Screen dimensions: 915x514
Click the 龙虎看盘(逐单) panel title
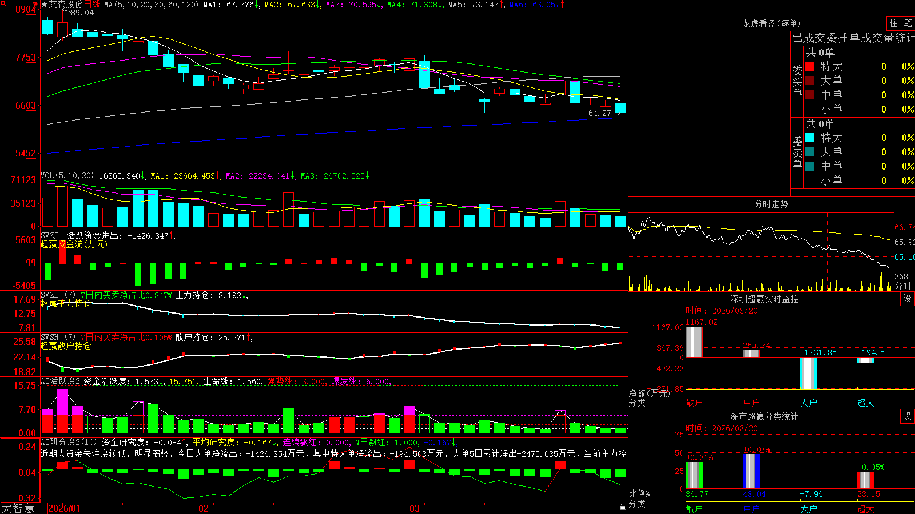[771, 23]
